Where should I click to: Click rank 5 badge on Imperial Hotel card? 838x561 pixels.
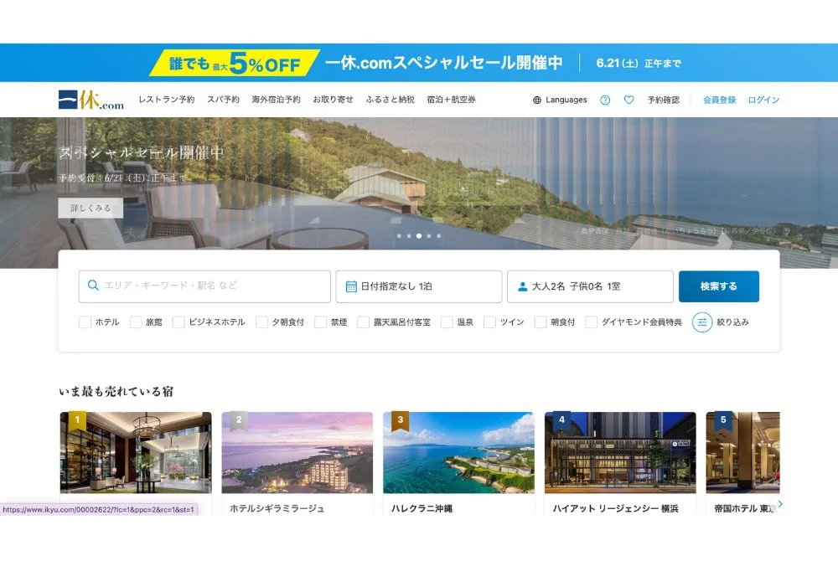pyautogui.click(x=723, y=420)
